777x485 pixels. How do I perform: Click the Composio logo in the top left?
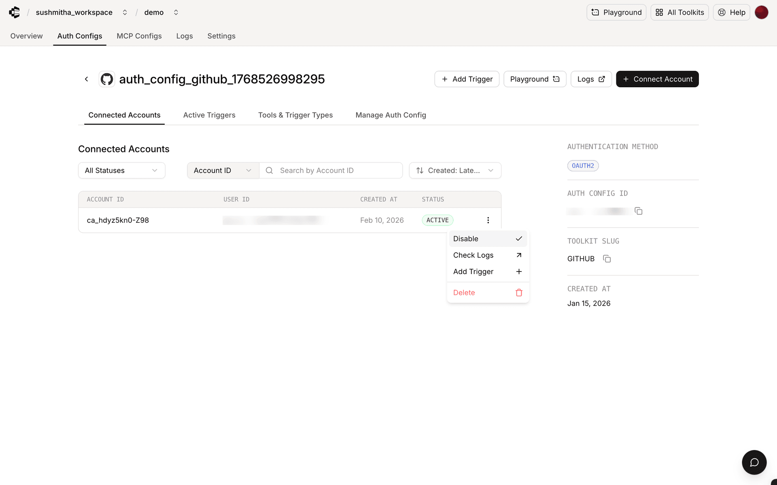point(15,12)
